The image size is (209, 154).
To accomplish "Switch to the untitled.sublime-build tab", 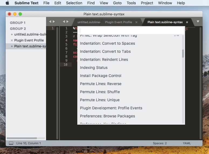I will tap(89, 22).
